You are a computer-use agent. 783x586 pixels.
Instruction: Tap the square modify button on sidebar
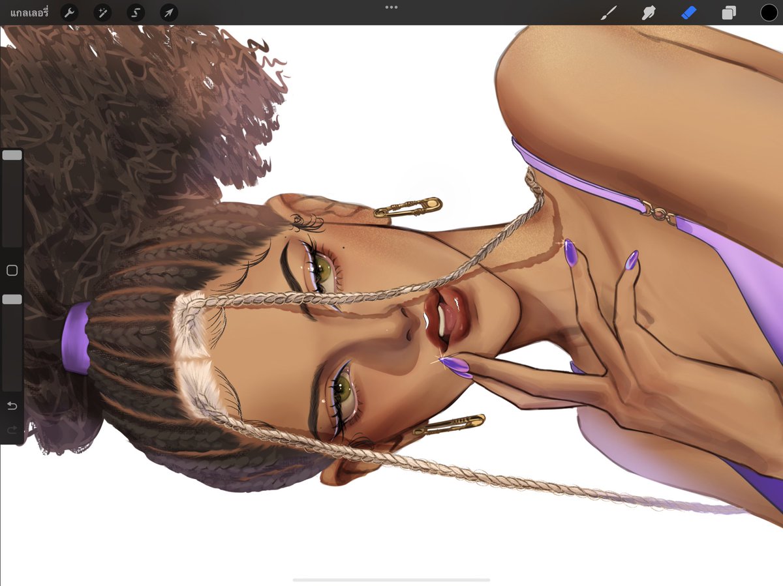click(x=12, y=271)
